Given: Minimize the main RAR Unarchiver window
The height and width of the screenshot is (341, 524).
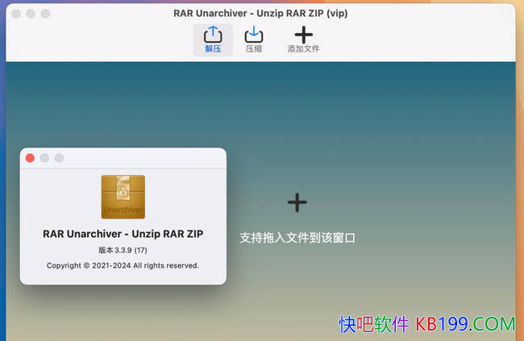Looking at the screenshot, I should [31, 14].
